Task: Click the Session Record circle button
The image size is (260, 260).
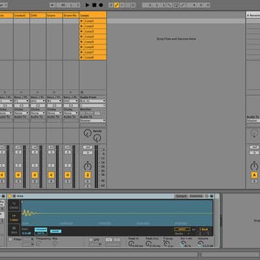Action: 133,5
